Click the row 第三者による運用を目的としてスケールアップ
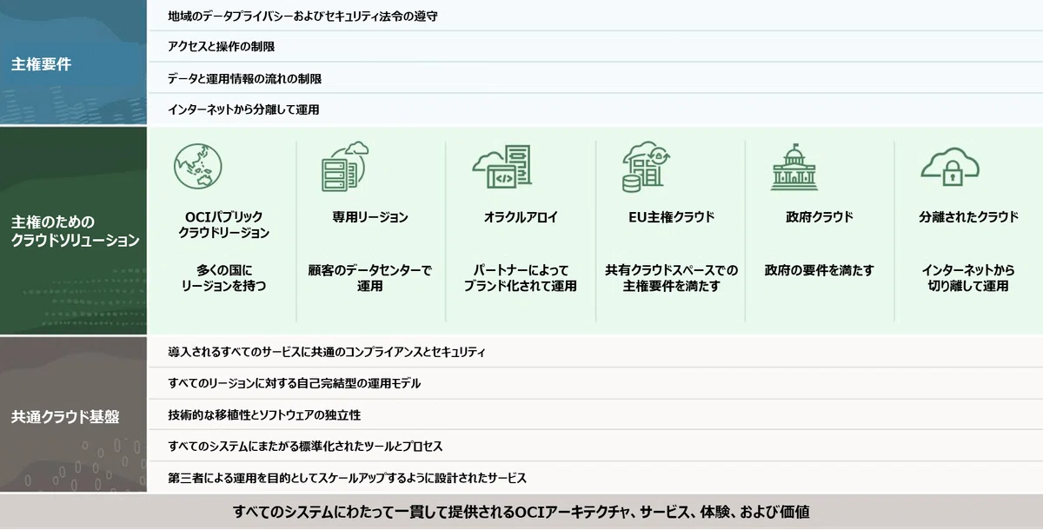This screenshot has width=1043, height=530. pyautogui.click(x=595, y=478)
